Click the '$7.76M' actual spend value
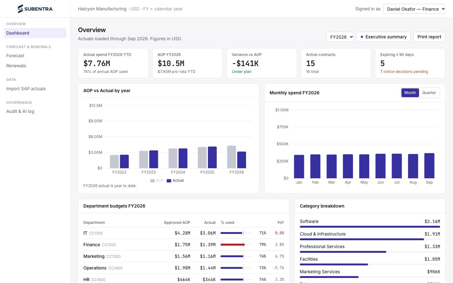Viewport: 453px width, 283px height. 97,64
